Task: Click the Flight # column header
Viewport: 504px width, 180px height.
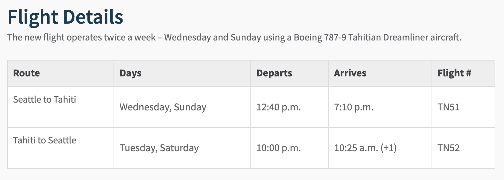Action: click(454, 73)
